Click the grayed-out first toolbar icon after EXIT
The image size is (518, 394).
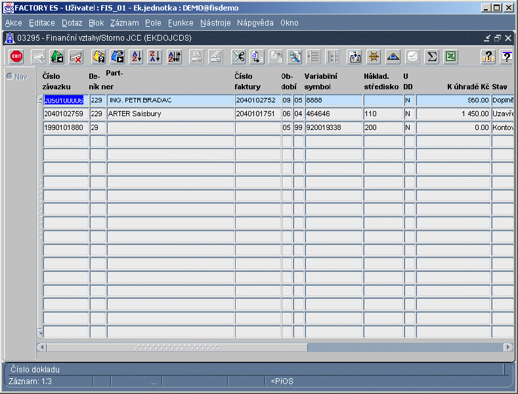[x=38, y=56]
